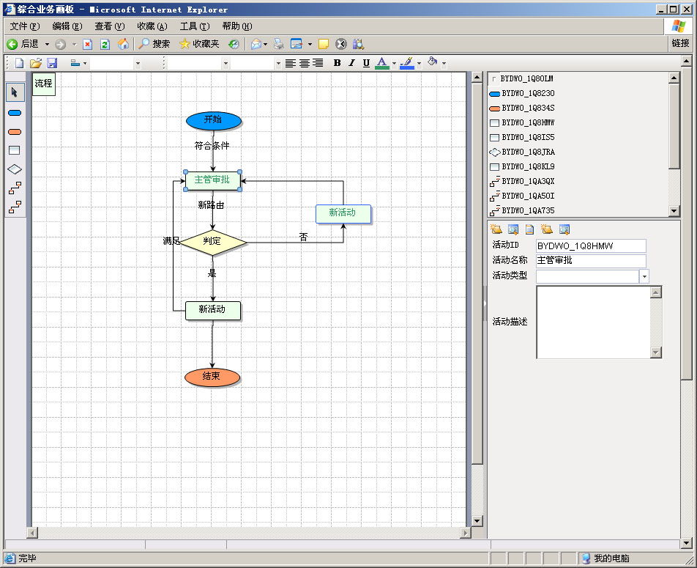
Task: Open the 查看(V) menu
Action: point(109,26)
